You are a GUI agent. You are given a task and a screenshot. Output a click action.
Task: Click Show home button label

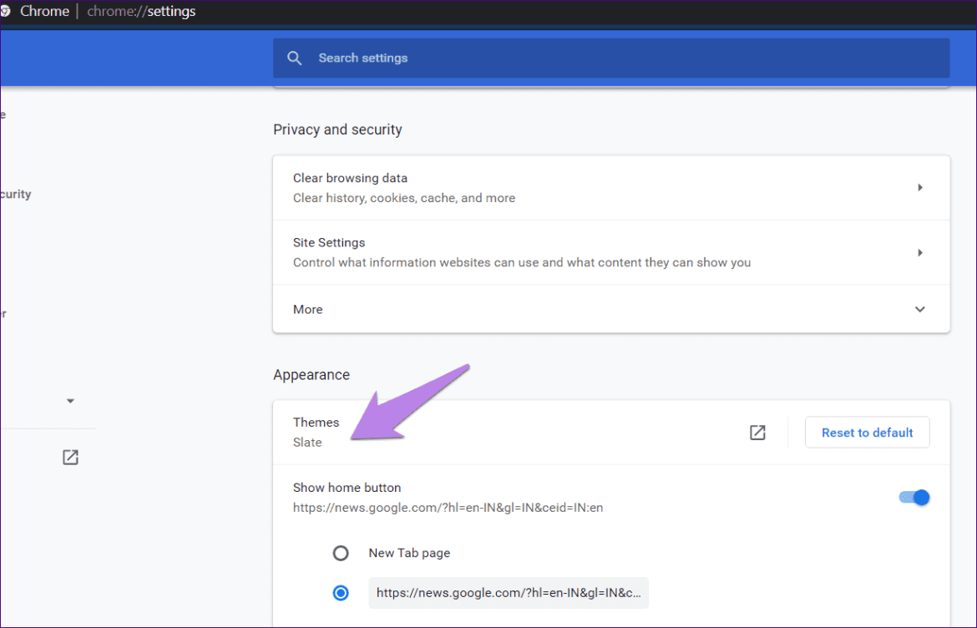[347, 488]
